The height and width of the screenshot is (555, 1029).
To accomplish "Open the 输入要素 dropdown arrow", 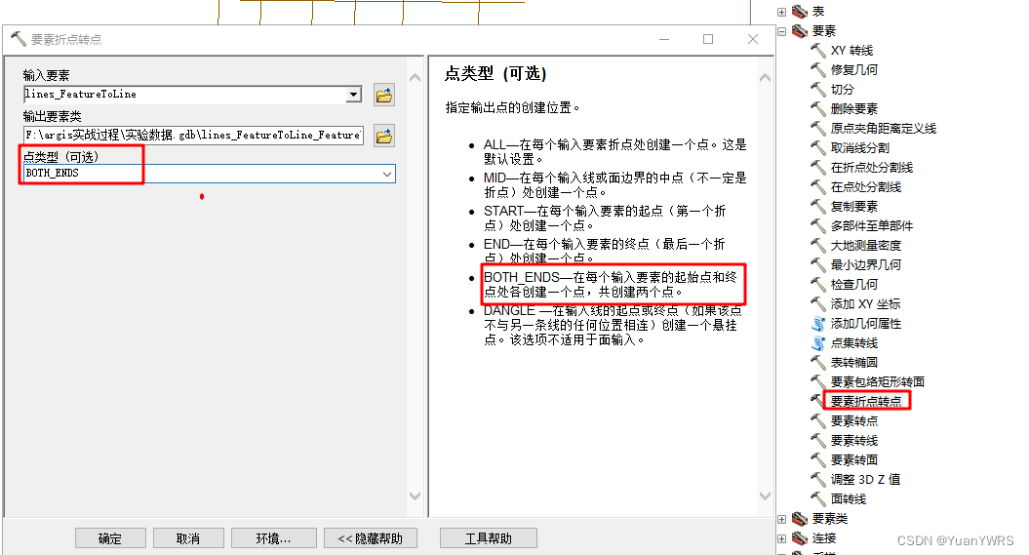I will click(354, 95).
